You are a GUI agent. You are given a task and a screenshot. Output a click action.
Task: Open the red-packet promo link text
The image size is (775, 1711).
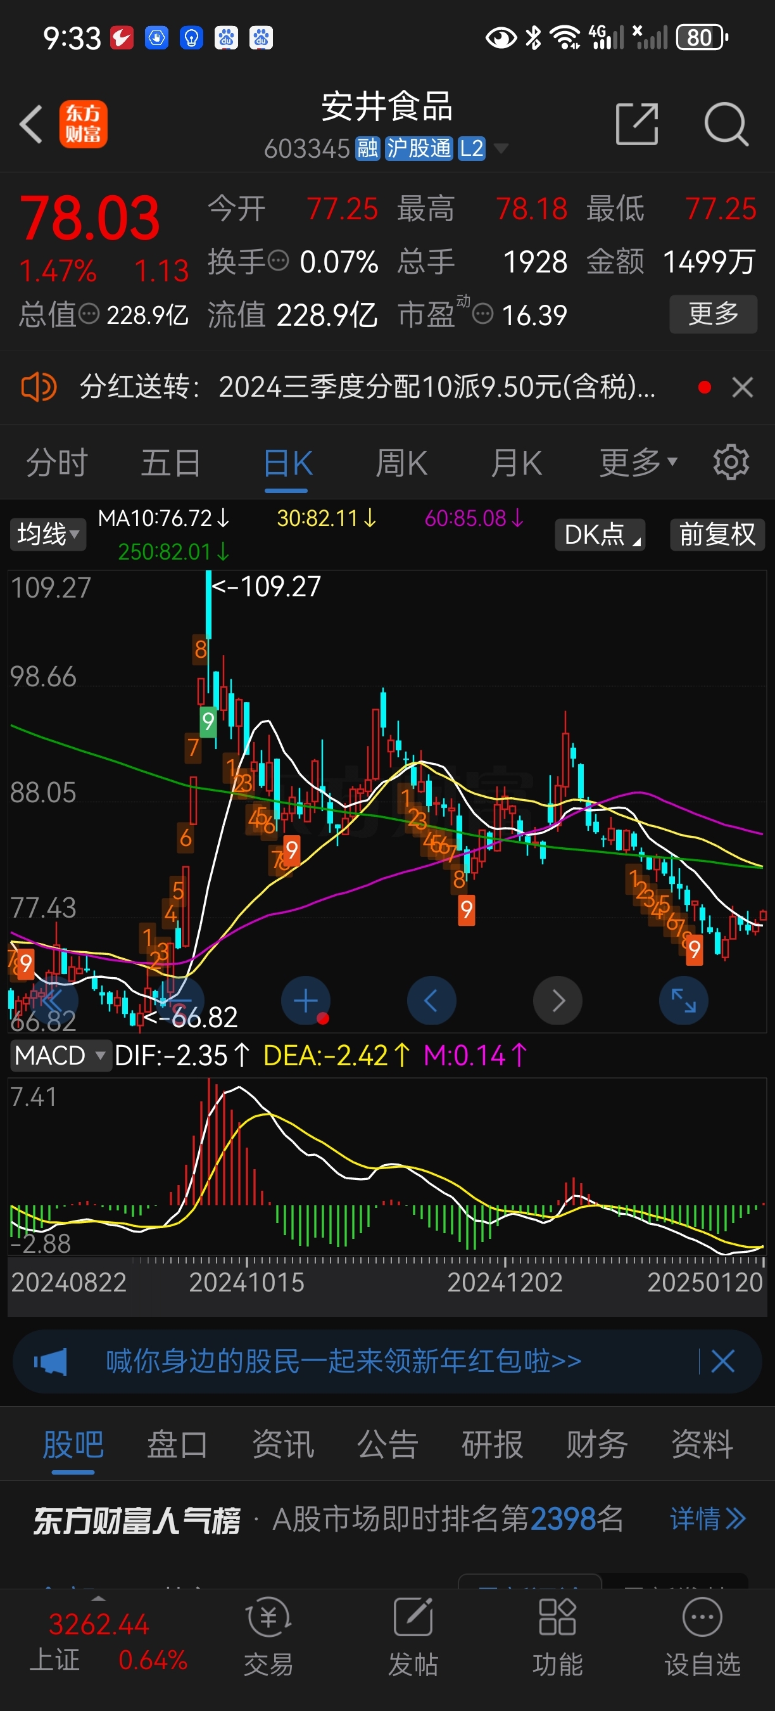point(344,1361)
